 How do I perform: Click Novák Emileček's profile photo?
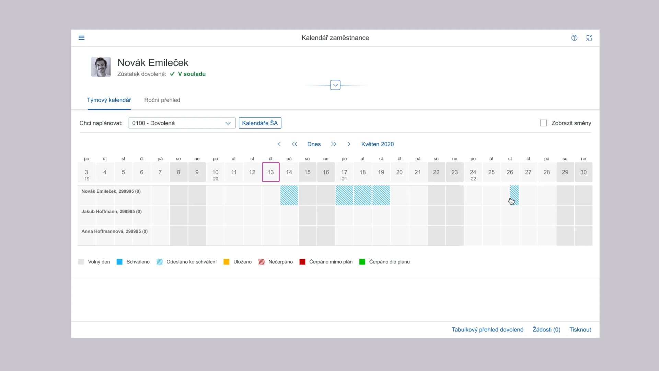pyautogui.click(x=101, y=67)
